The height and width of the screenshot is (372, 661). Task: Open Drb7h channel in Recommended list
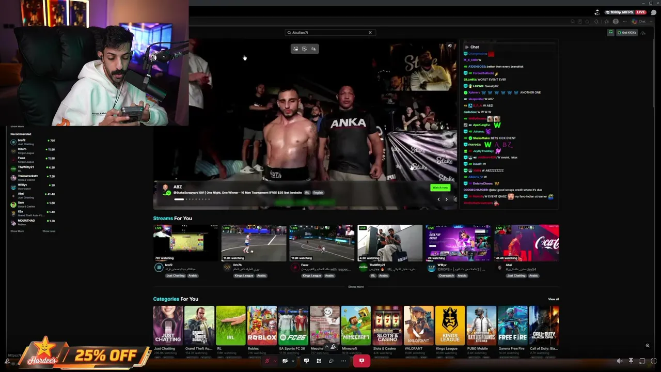(33, 150)
